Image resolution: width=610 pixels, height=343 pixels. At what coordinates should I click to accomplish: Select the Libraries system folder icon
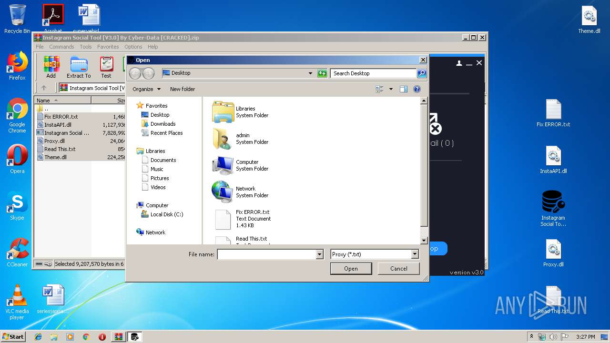(223, 112)
